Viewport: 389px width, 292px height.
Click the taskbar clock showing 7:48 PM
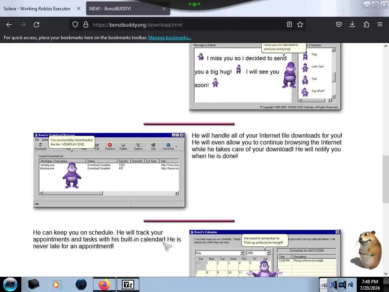(x=370, y=285)
